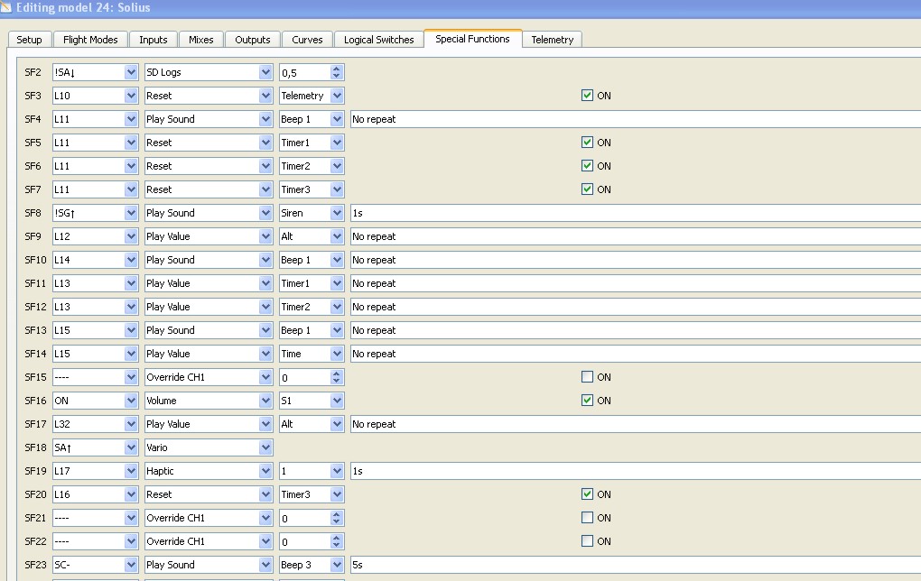The width and height of the screenshot is (921, 581).
Task: Uncheck the ON checkbox for SF3
Action: [x=588, y=95]
